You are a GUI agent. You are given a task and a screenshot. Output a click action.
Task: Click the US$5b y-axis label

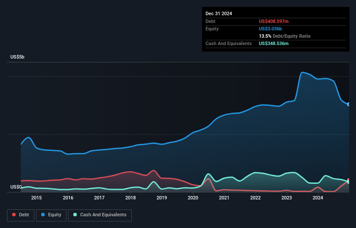point(17,57)
